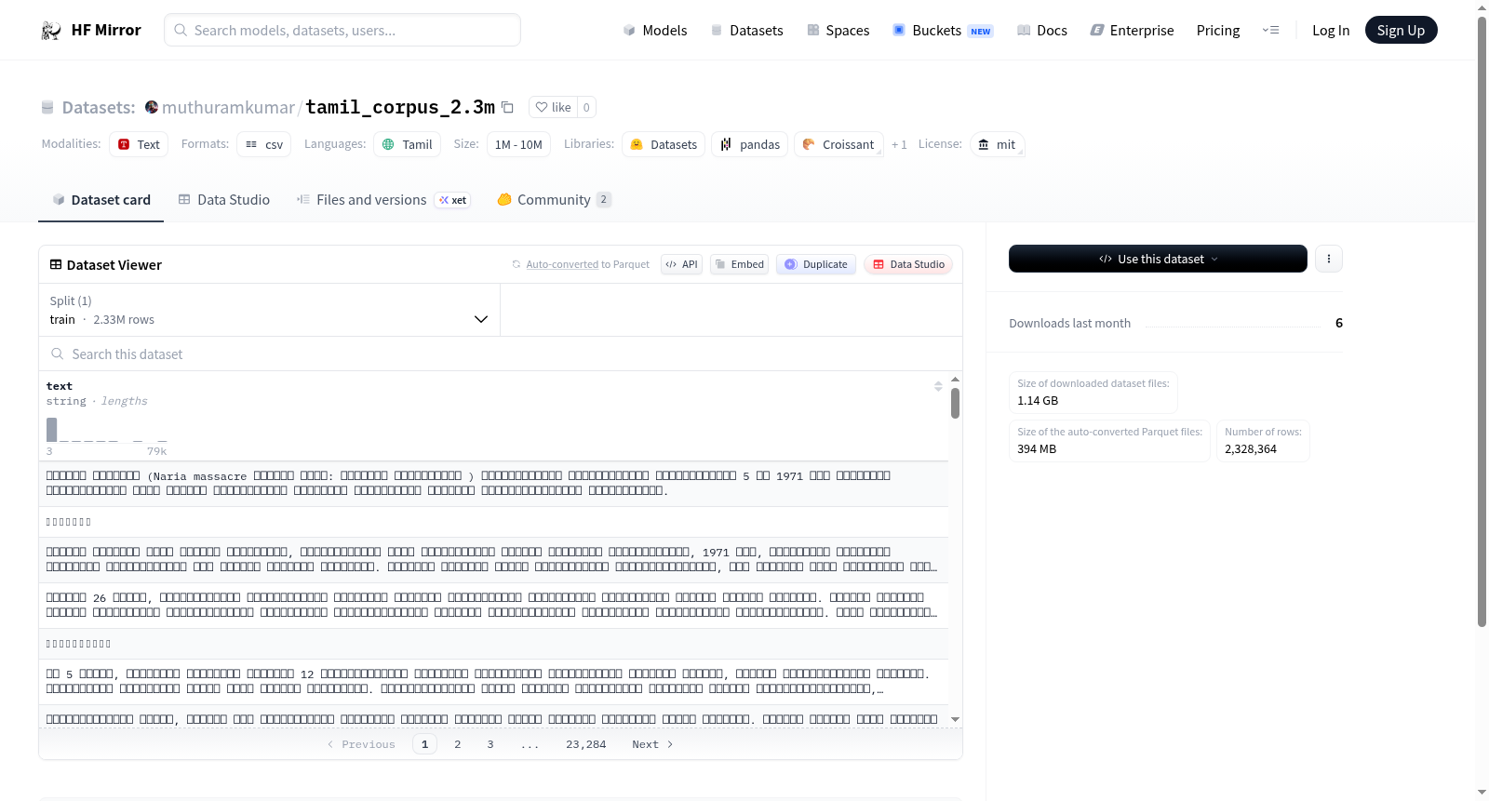Click the Sign Up button
Image resolution: width=1489 pixels, height=801 pixels.
1401,30
